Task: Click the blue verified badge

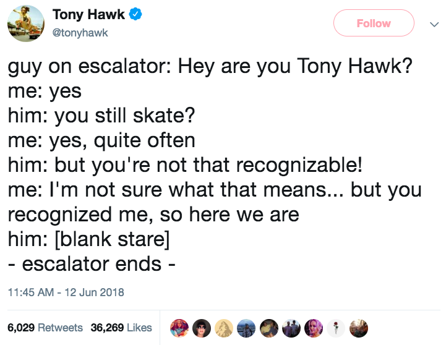Action: [135, 14]
